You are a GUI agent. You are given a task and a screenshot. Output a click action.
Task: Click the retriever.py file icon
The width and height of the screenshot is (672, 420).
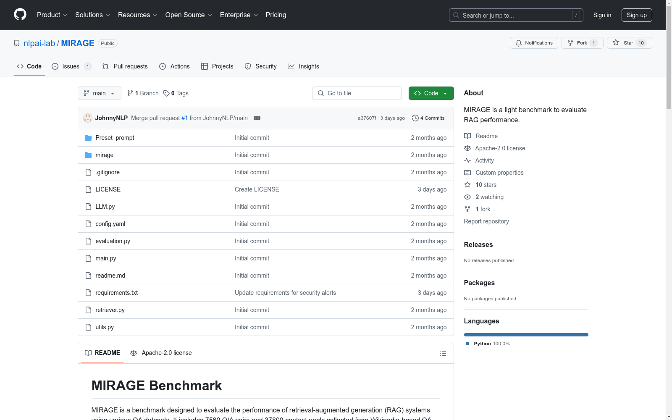88,310
